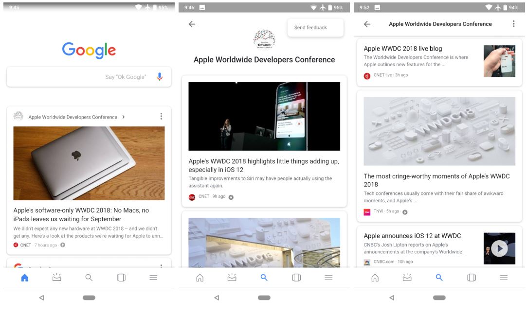
Task: Tap the microphone voice search icon
Action: (x=159, y=77)
